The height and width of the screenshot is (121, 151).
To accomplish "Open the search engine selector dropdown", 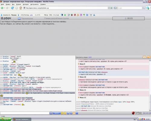I will [116, 8].
